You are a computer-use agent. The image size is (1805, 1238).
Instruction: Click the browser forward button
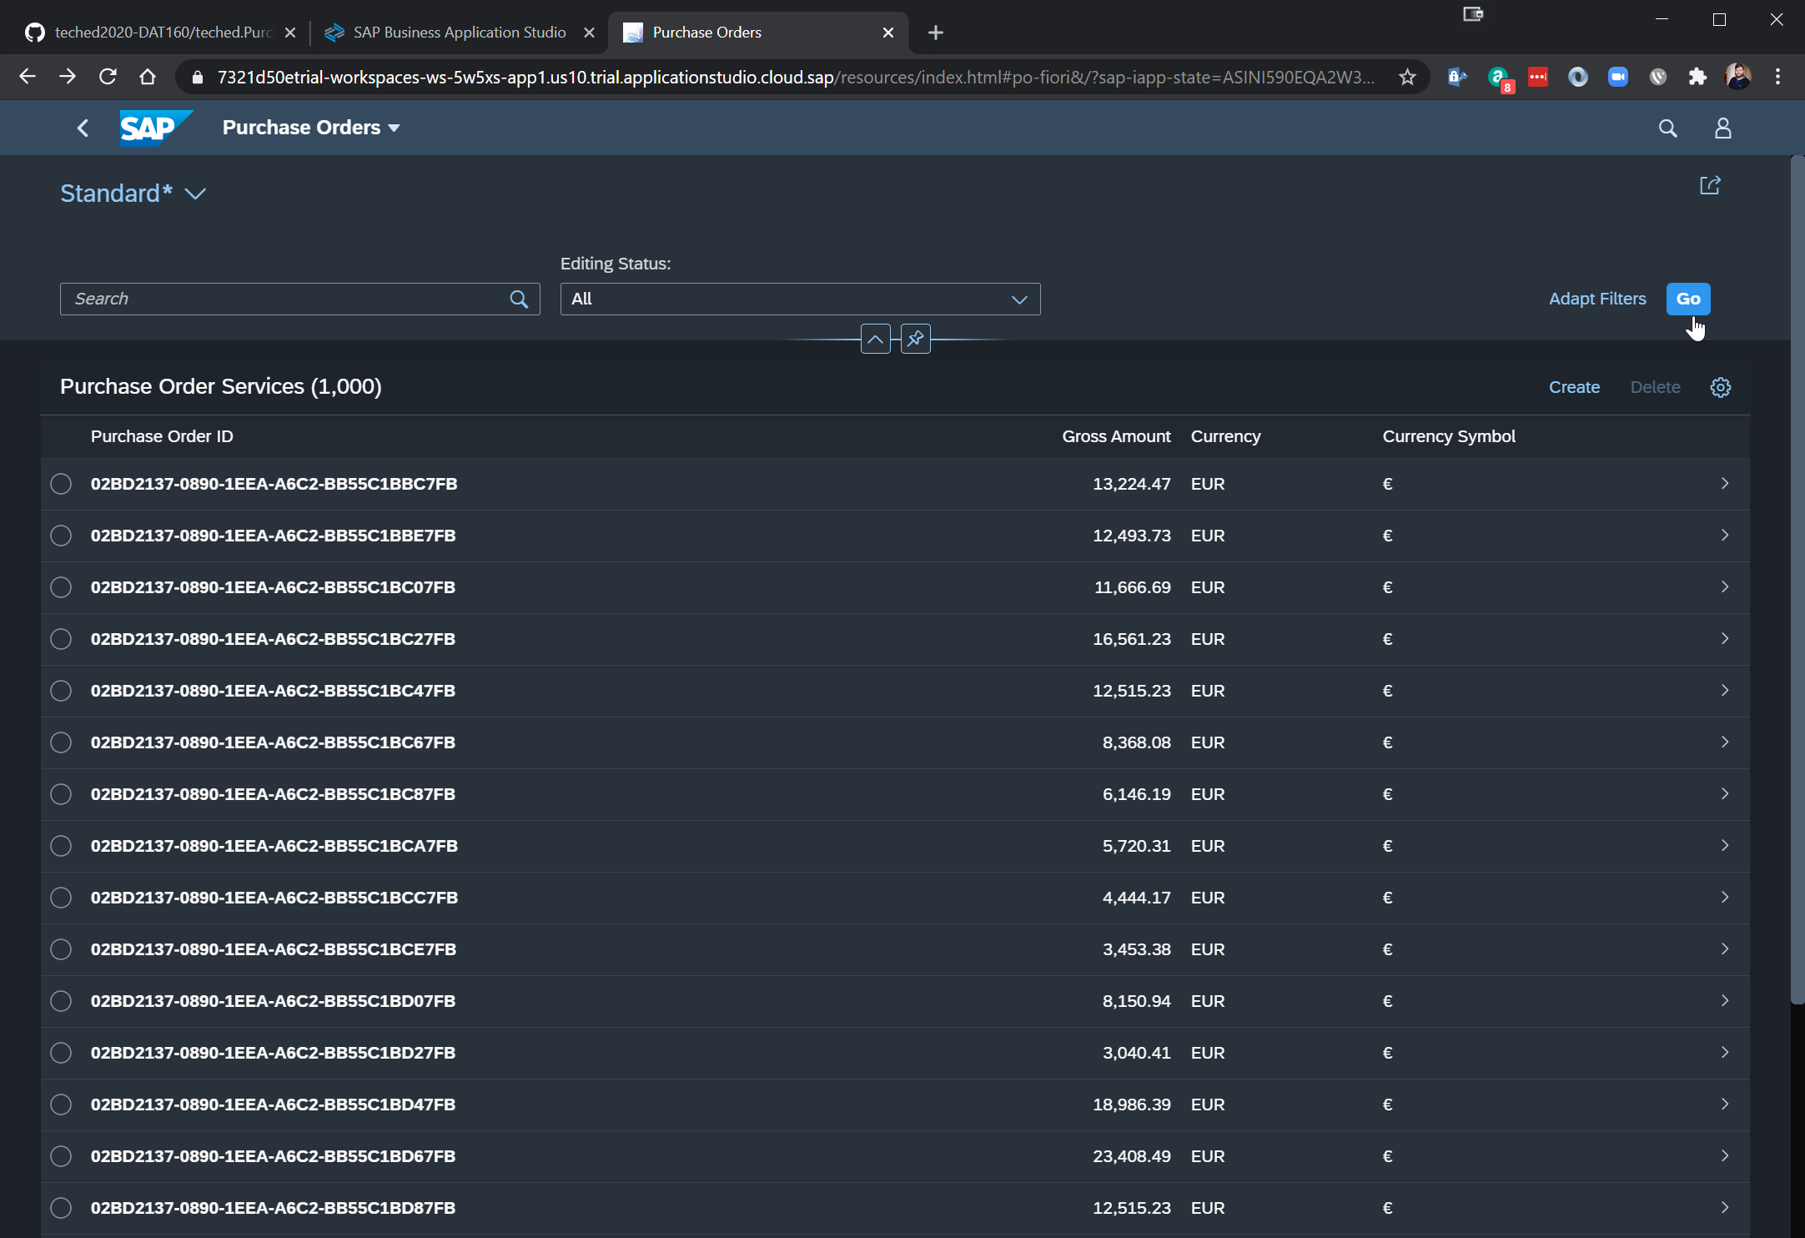pyautogui.click(x=68, y=77)
